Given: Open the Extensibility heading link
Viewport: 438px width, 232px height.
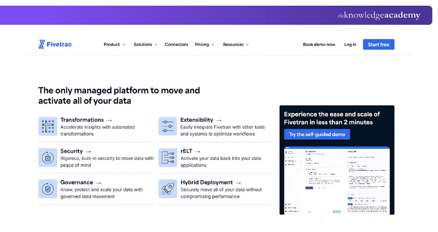Looking at the screenshot, I should tap(197, 120).
